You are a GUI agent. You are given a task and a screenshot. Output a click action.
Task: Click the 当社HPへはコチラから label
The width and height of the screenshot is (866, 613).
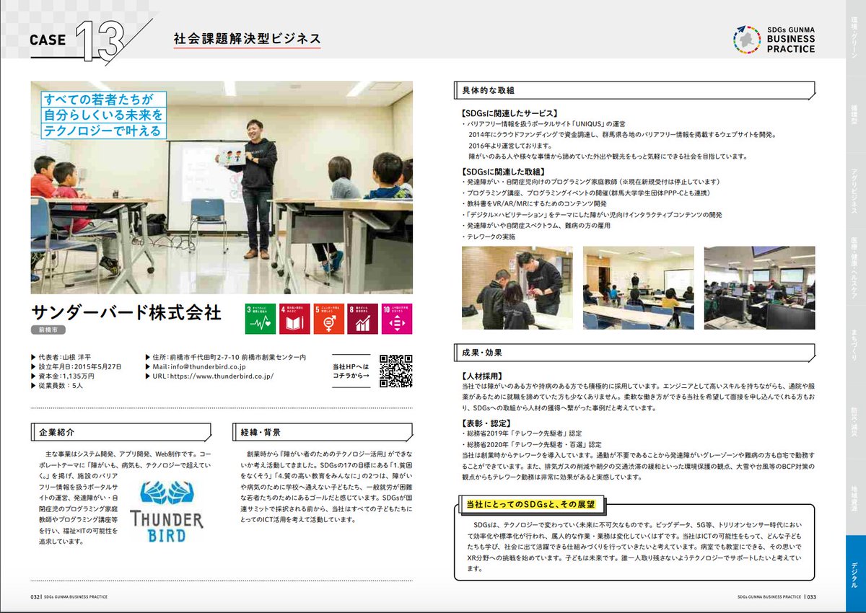coord(352,371)
